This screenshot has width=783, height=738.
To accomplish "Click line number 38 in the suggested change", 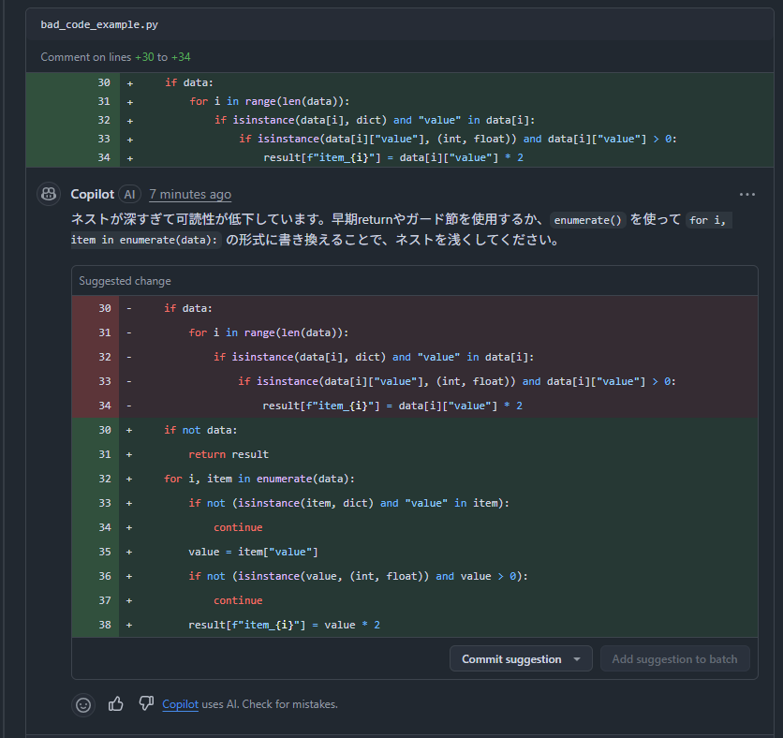I will coord(105,625).
